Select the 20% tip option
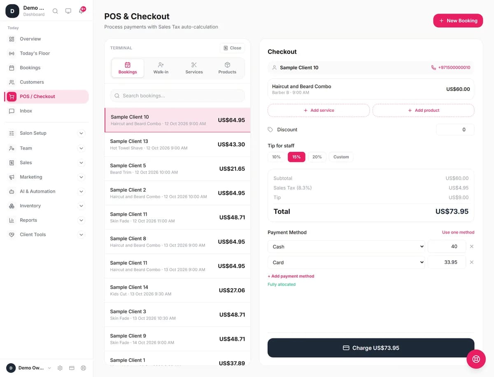Viewport: 494px width, 377px height. 317,157
